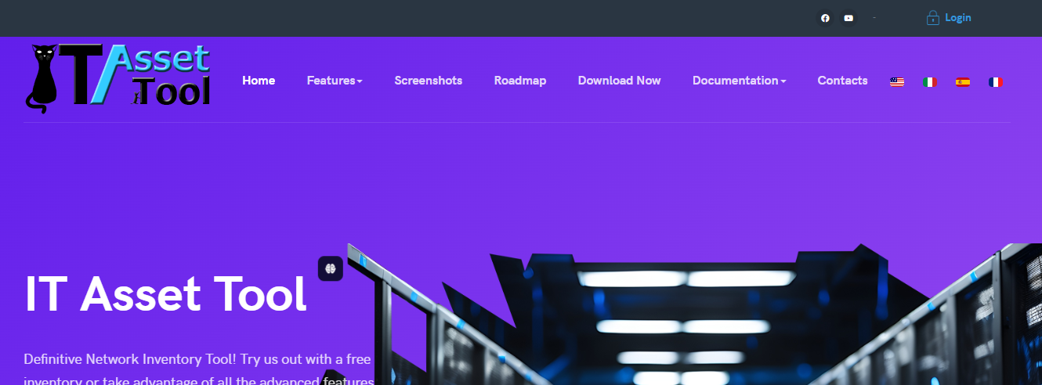Open the YouTube channel icon
This screenshot has height=385, width=1042.
pos(848,18)
